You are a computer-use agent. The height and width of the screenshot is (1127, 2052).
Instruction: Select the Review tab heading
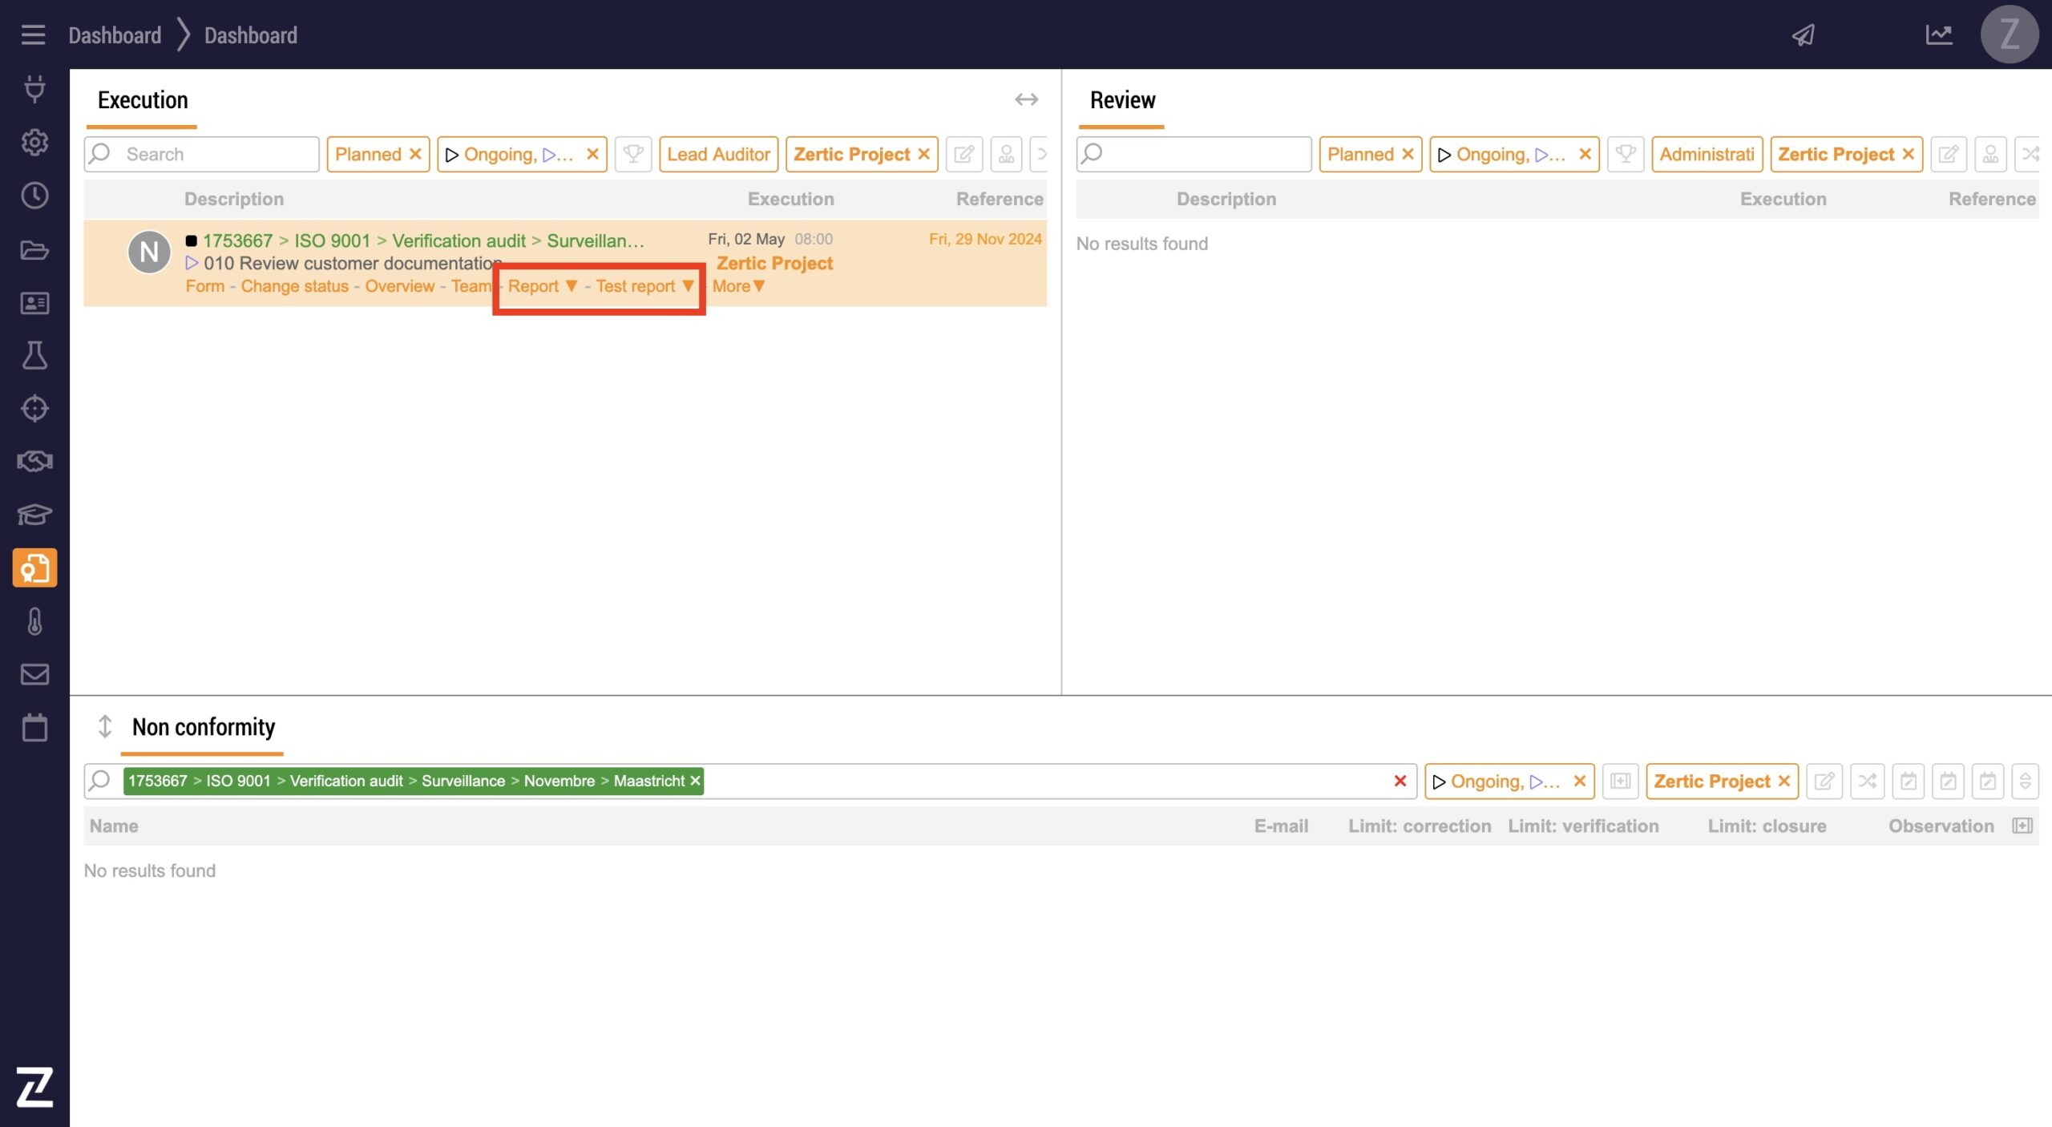click(x=1122, y=100)
